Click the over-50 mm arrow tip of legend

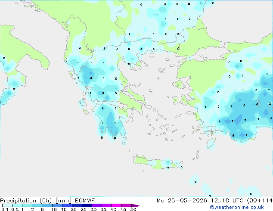coord(136,205)
